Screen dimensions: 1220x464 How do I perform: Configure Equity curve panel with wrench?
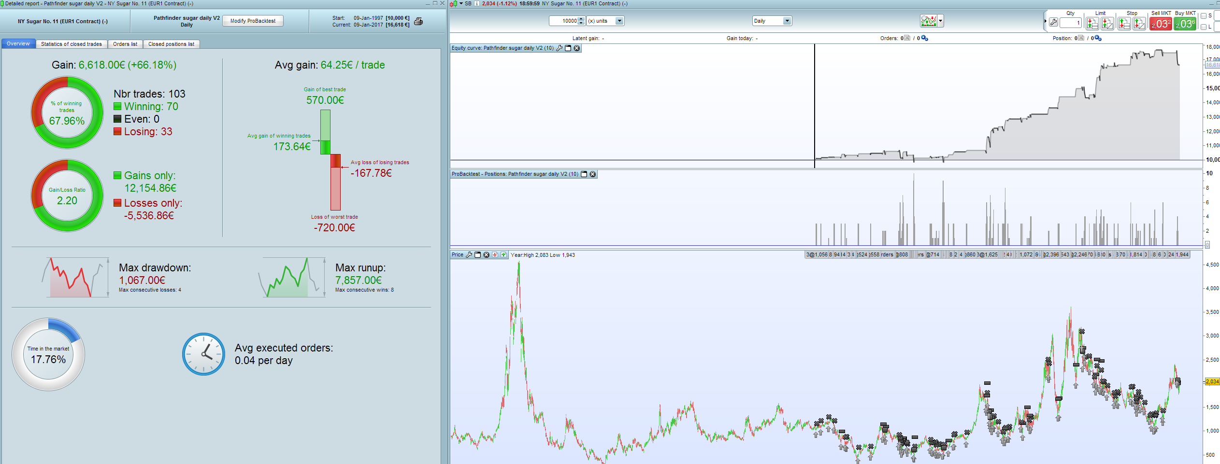[x=560, y=48]
